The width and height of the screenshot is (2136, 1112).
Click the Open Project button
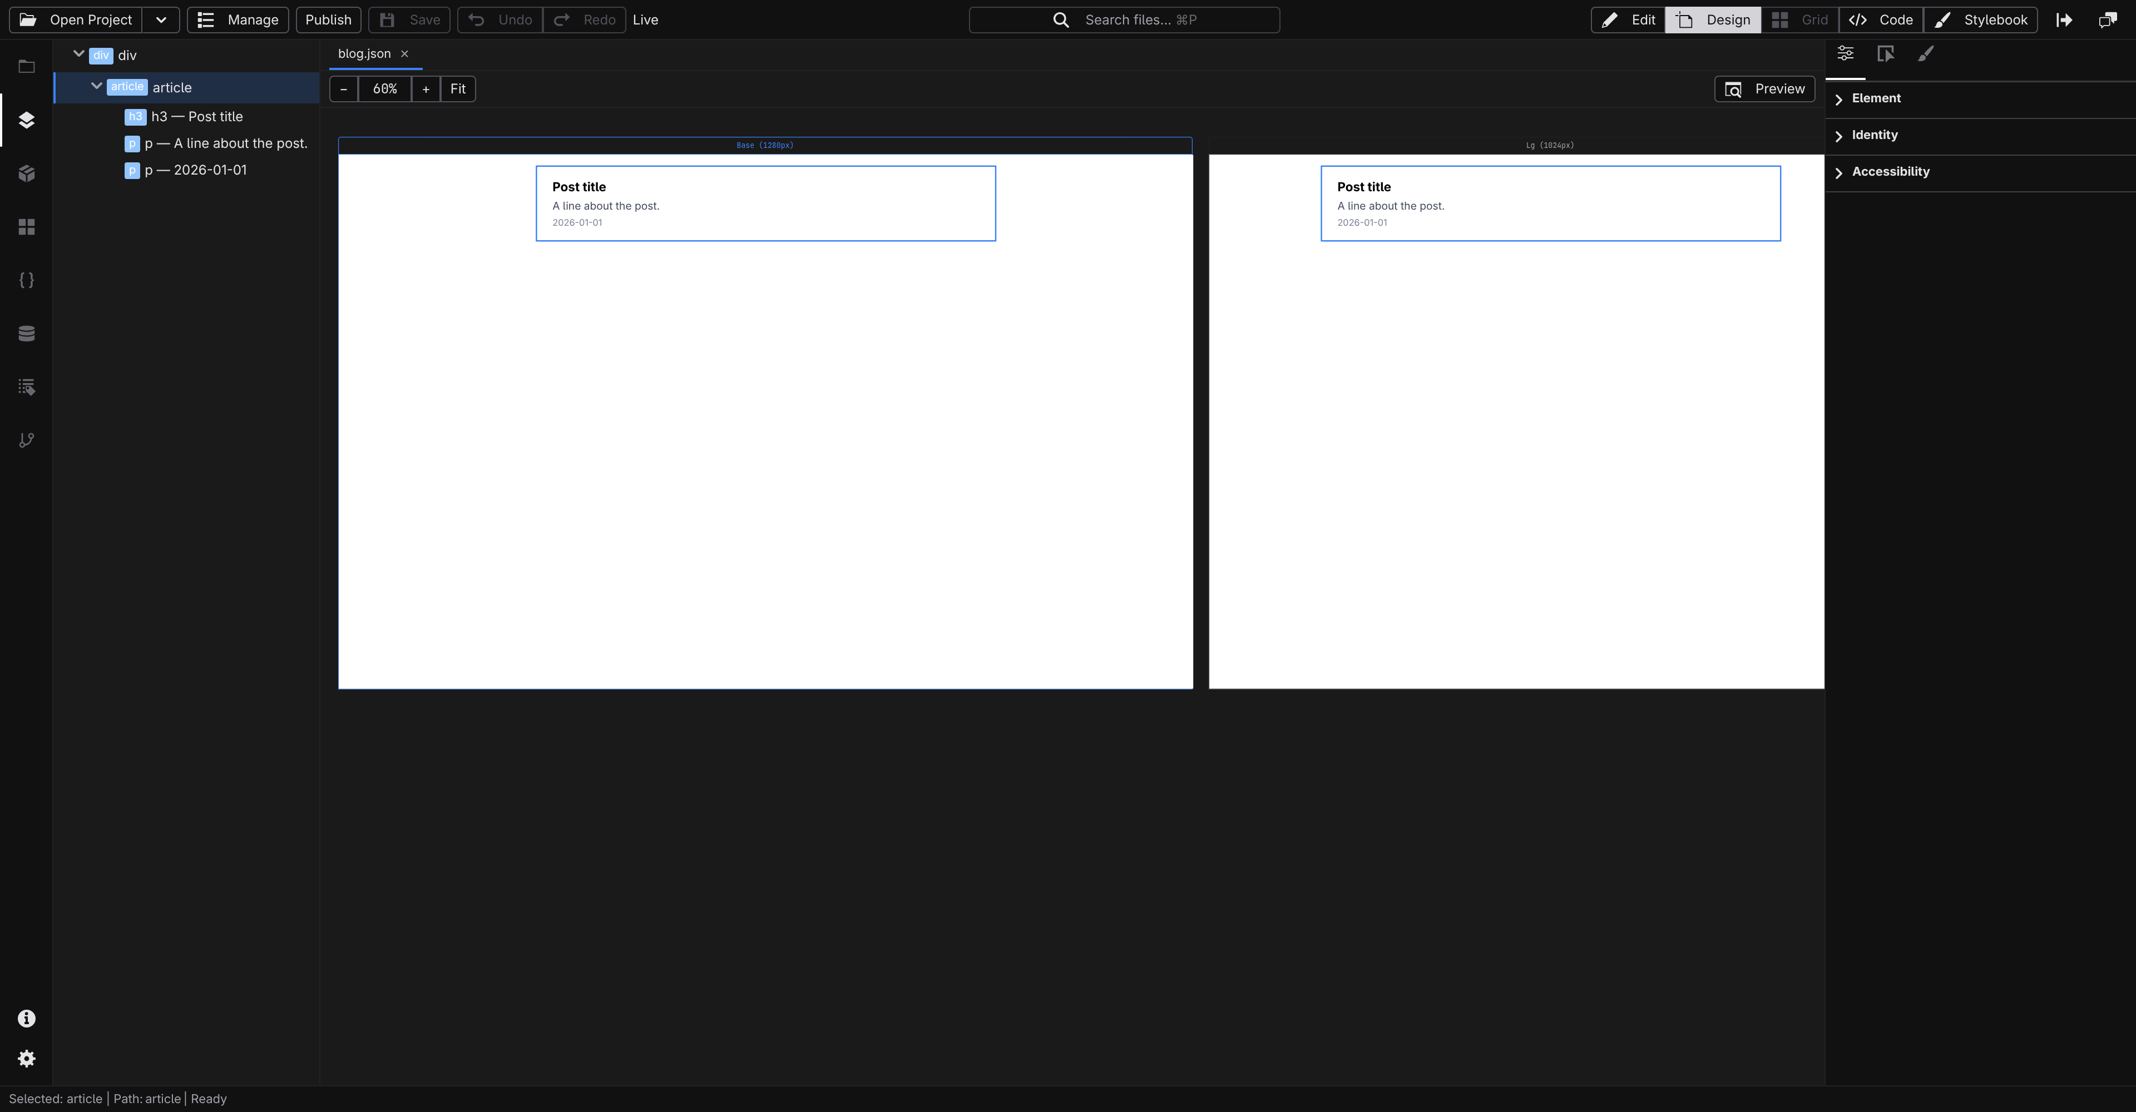coord(76,20)
